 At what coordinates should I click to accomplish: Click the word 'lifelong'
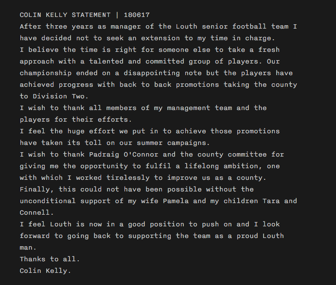[202, 166]
